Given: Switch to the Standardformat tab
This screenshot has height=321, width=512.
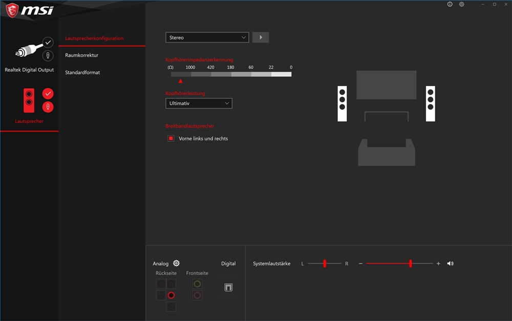Looking at the screenshot, I should click(82, 73).
